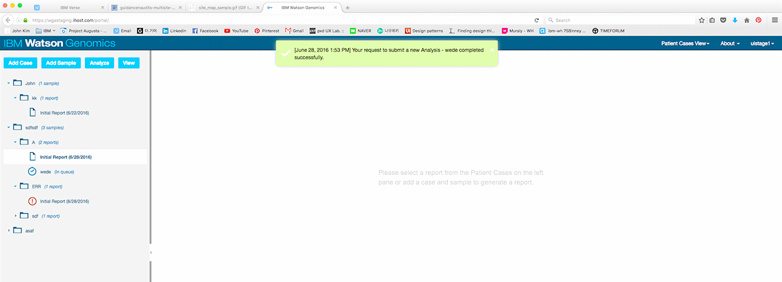Click the Pocket icon in toolbar

pyautogui.click(x=723, y=20)
